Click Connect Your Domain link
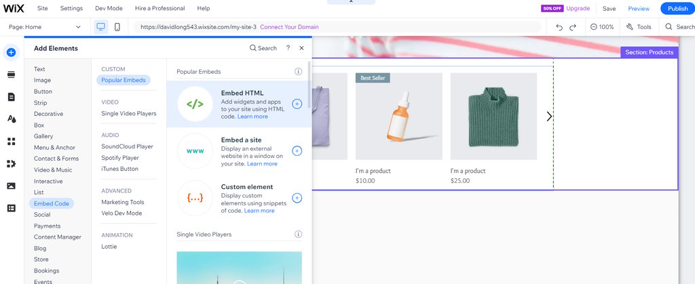The image size is (695, 284). (x=289, y=27)
